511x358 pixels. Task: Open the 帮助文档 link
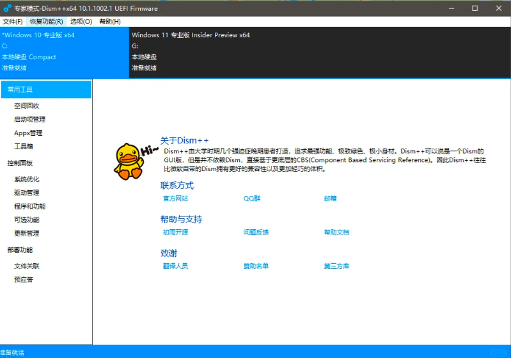click(x=336, y=232)
